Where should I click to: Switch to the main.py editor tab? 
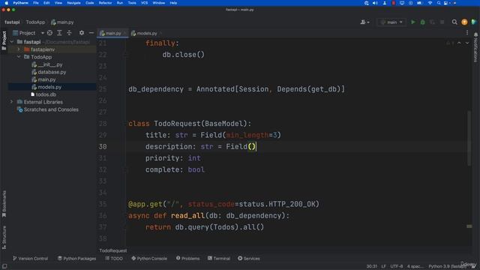point(113,33)
